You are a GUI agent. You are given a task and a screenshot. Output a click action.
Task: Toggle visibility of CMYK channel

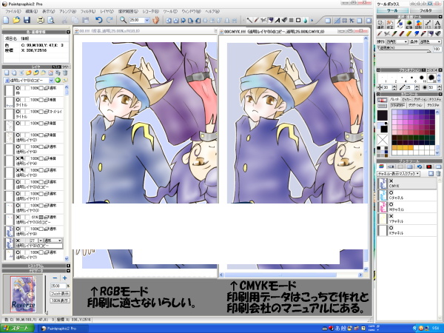(391, 181)
